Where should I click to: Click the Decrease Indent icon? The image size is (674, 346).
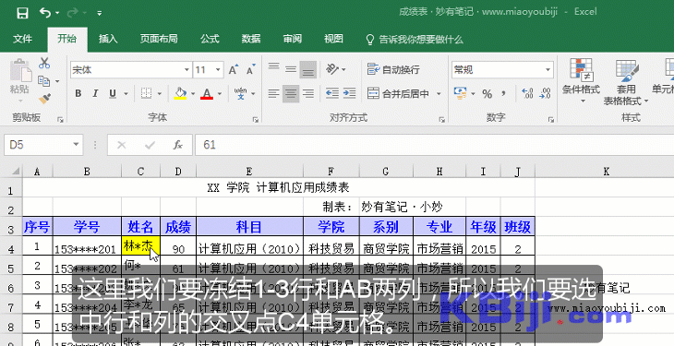tap(332, 93)
